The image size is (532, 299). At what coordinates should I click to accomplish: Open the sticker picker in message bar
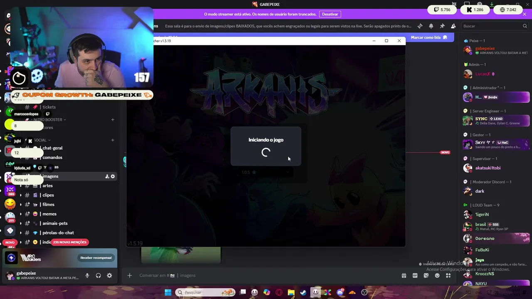tap(426, 275)
